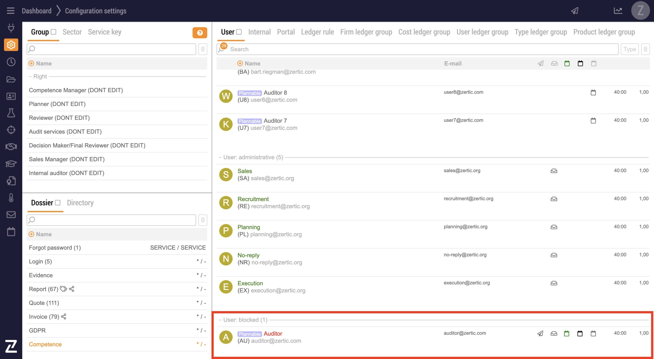Screen dimensions: 654x359
Task: Toggle the Group tab checkbox
Action: pos(53,32)
